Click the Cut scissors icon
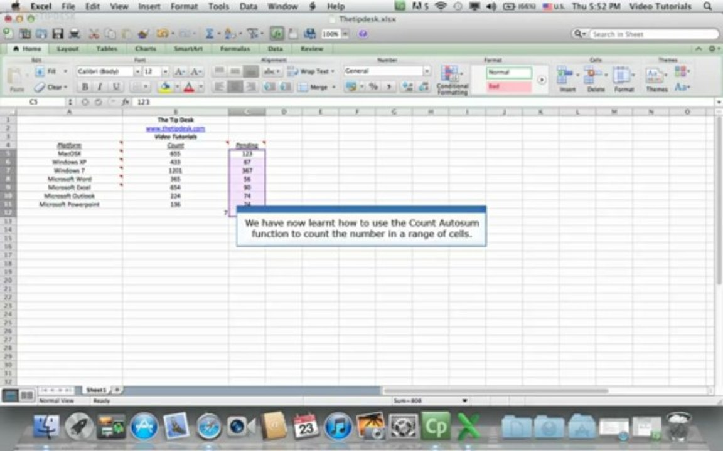 [x=94, y=34]
